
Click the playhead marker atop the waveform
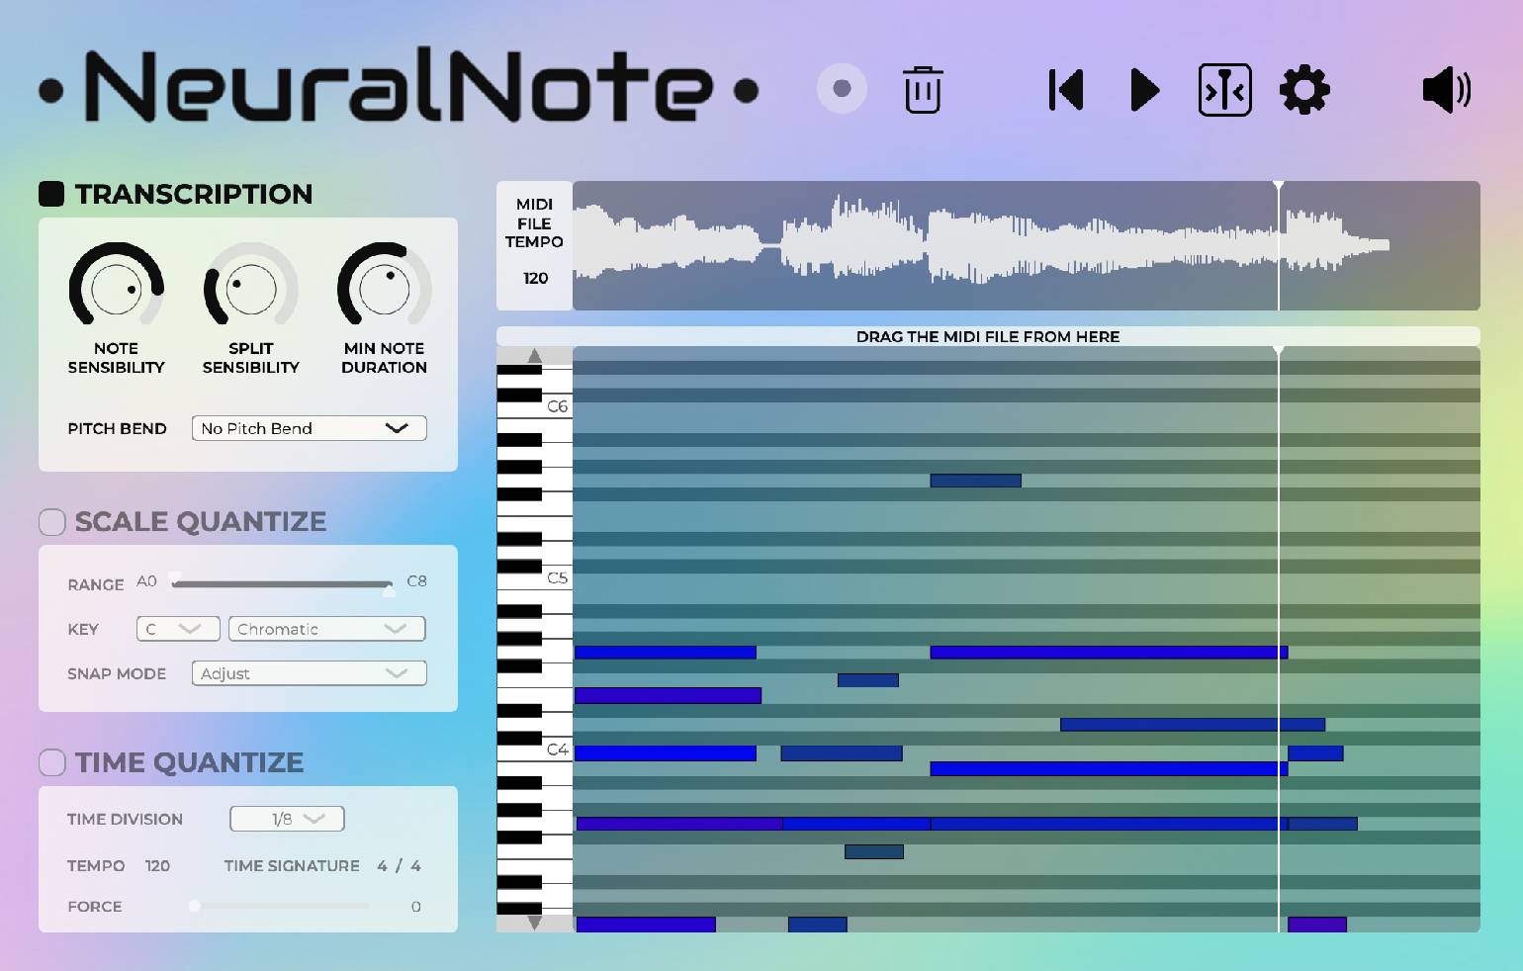coord(1279,186)
